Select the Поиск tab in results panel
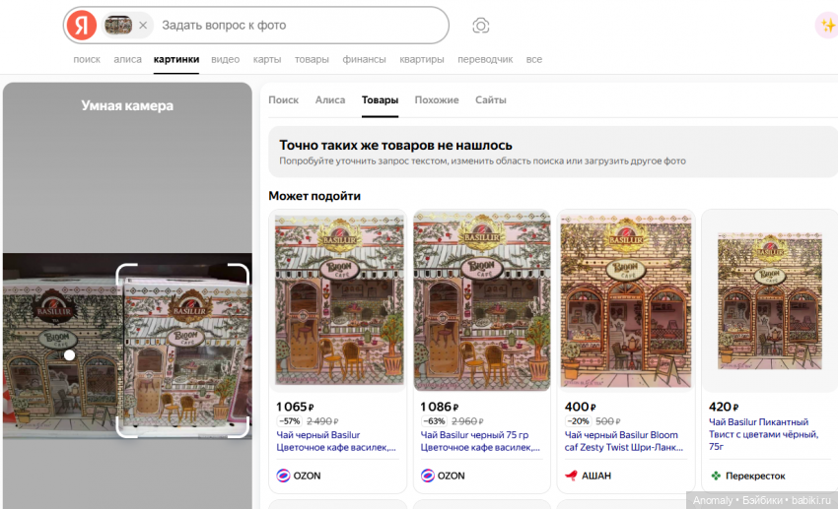 click(283, 100)
